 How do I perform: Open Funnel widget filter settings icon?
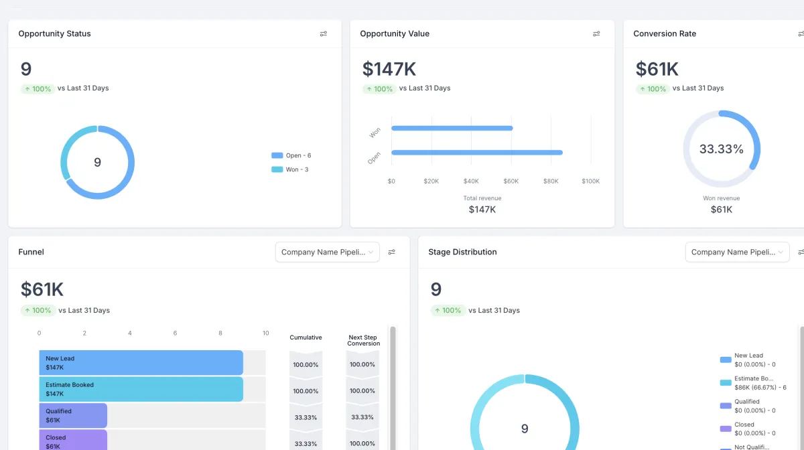point(392,252)
